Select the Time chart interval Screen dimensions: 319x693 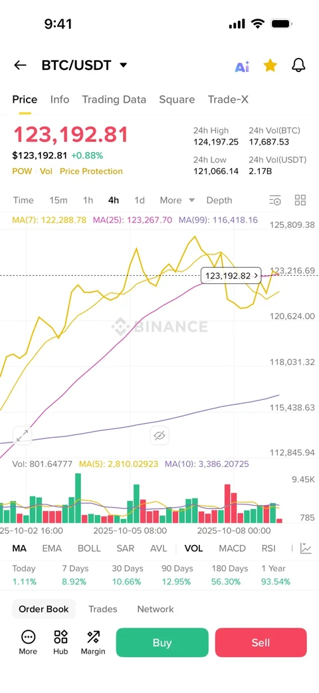click(23, 200)
